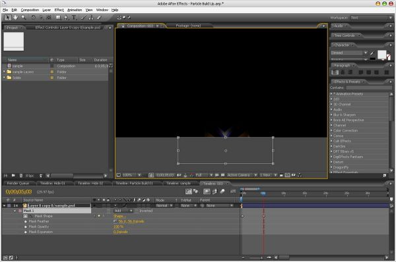Click new composition icon in Project panel
Screen dimensions: 396x262
click(21, 176)
